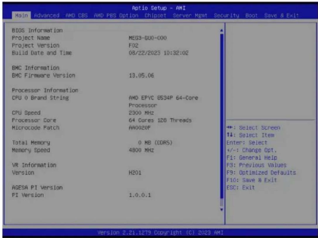Click the scrollbar down arrow
This screenshot has height=238, width=318.
tap(222, 209)
